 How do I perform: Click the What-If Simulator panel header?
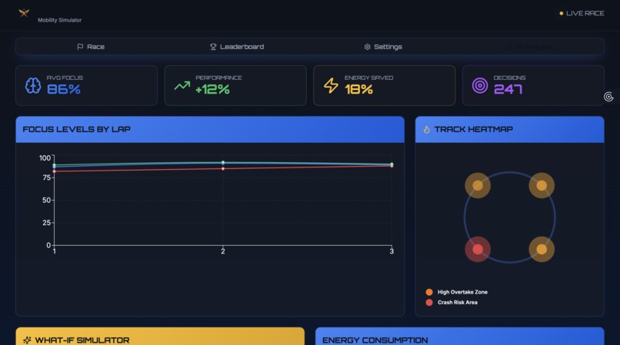(x=160, y=337)
